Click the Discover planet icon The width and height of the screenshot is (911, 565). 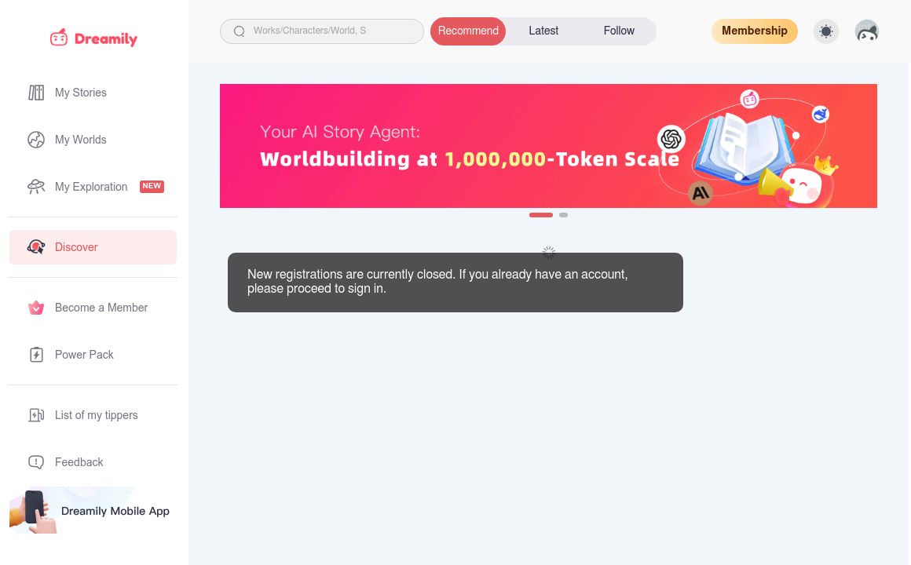coord(36,247)
